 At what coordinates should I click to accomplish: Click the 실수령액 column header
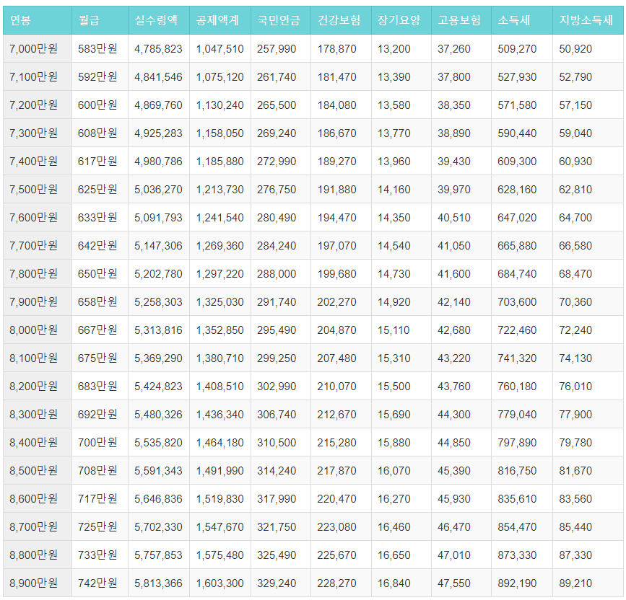coord(159,20)
